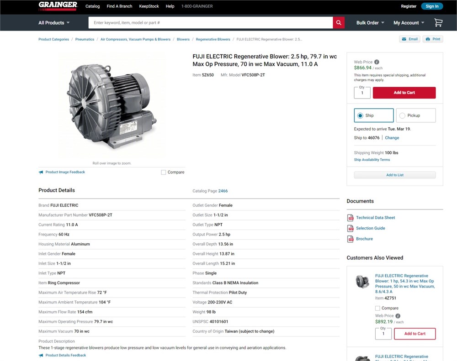This screenshot has height=361, width=457.
Task: Open the shopping cart icon
Action: click(438, 23)
